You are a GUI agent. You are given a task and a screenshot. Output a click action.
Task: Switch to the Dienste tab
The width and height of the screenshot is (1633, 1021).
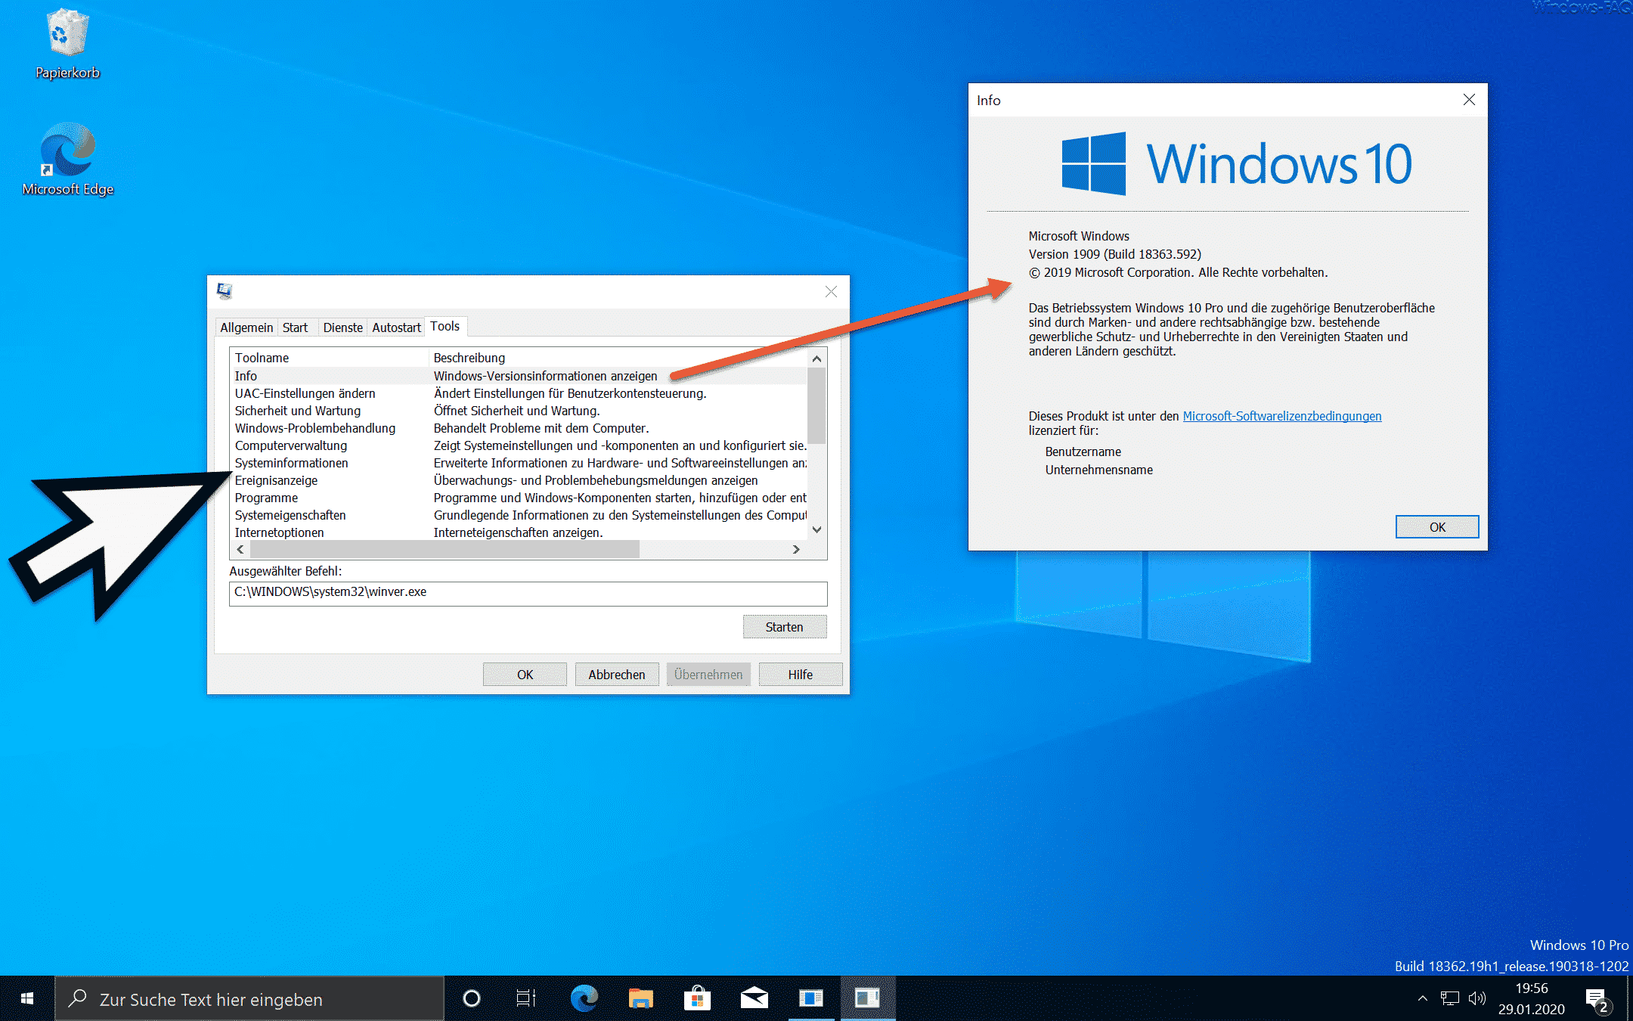[x=342, y=327]
